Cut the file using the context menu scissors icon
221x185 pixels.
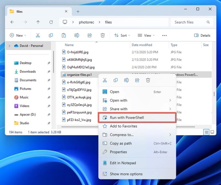pos(105,80)
